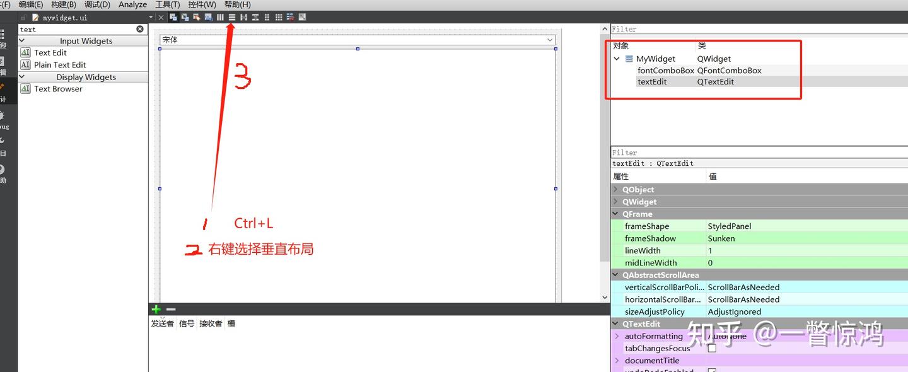Remove connection with the minus button

point(170,310)
